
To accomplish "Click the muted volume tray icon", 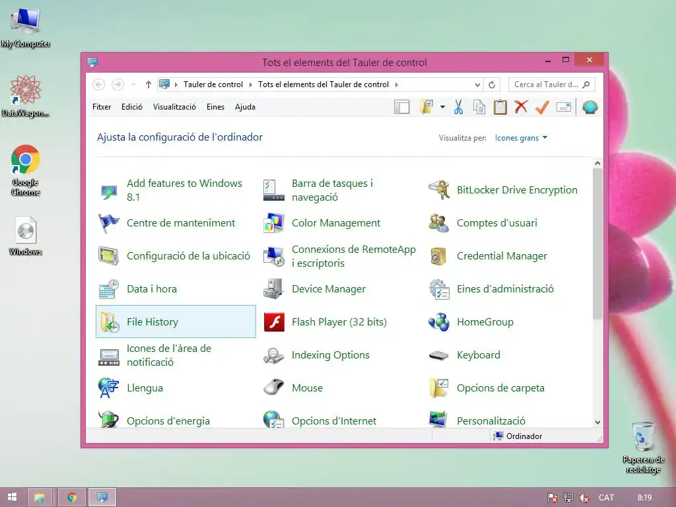I will pyautogui.click(x=584, y=498).
